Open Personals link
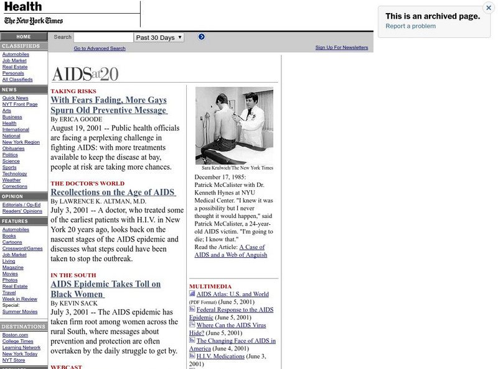Image resolution: width=498 pixels, height=369 pixels. tap(13, 73)
